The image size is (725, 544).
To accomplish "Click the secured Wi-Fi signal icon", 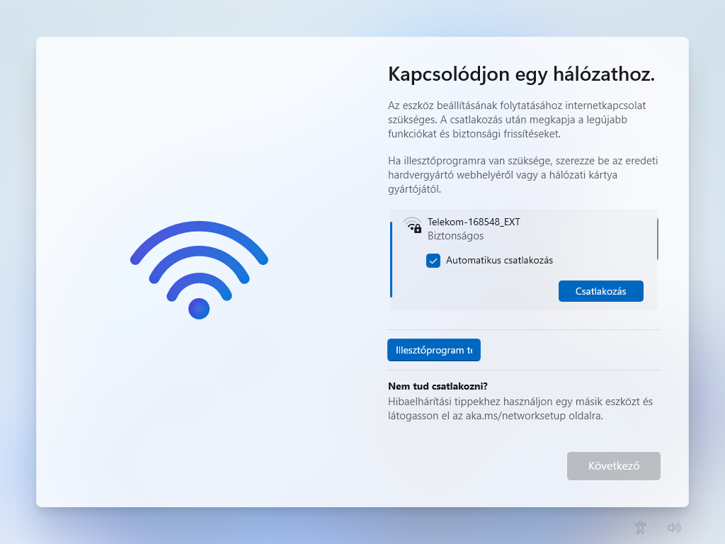I will [412, 225].
